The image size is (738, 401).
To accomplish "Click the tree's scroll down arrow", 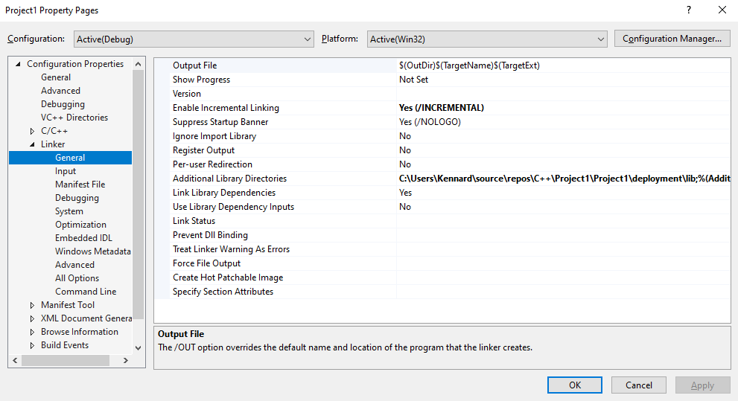I will point(138,347).
